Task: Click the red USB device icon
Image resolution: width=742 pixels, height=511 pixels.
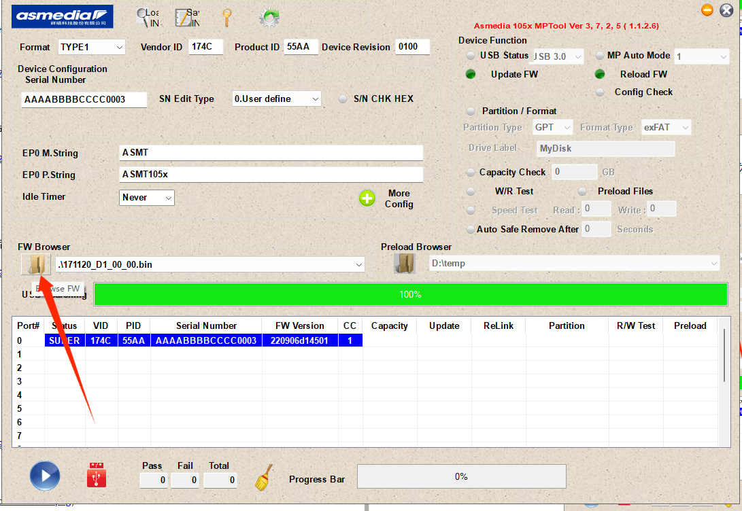Action: [x=97, y=475]
